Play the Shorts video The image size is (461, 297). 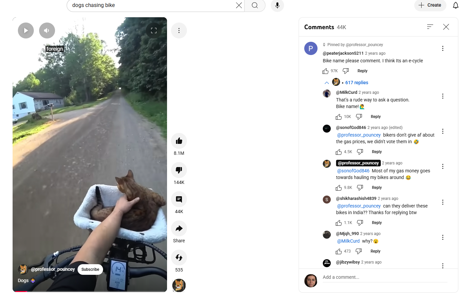(x=26, y=30)
